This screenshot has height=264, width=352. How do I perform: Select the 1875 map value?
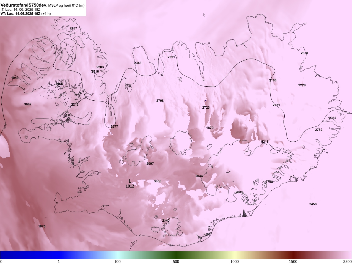(x=42, y=226)
